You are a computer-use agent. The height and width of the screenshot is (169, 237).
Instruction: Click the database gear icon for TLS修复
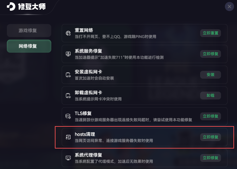pyautogui.click(x=68, y=116)
